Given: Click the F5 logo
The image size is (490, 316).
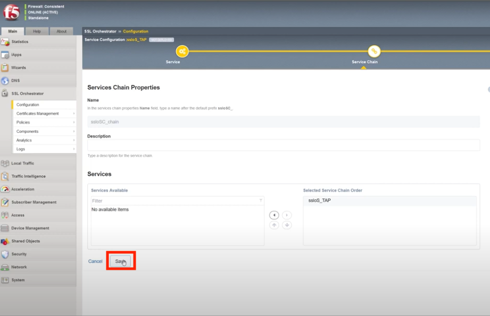Looking at the screenshot, I should (11, 12).
